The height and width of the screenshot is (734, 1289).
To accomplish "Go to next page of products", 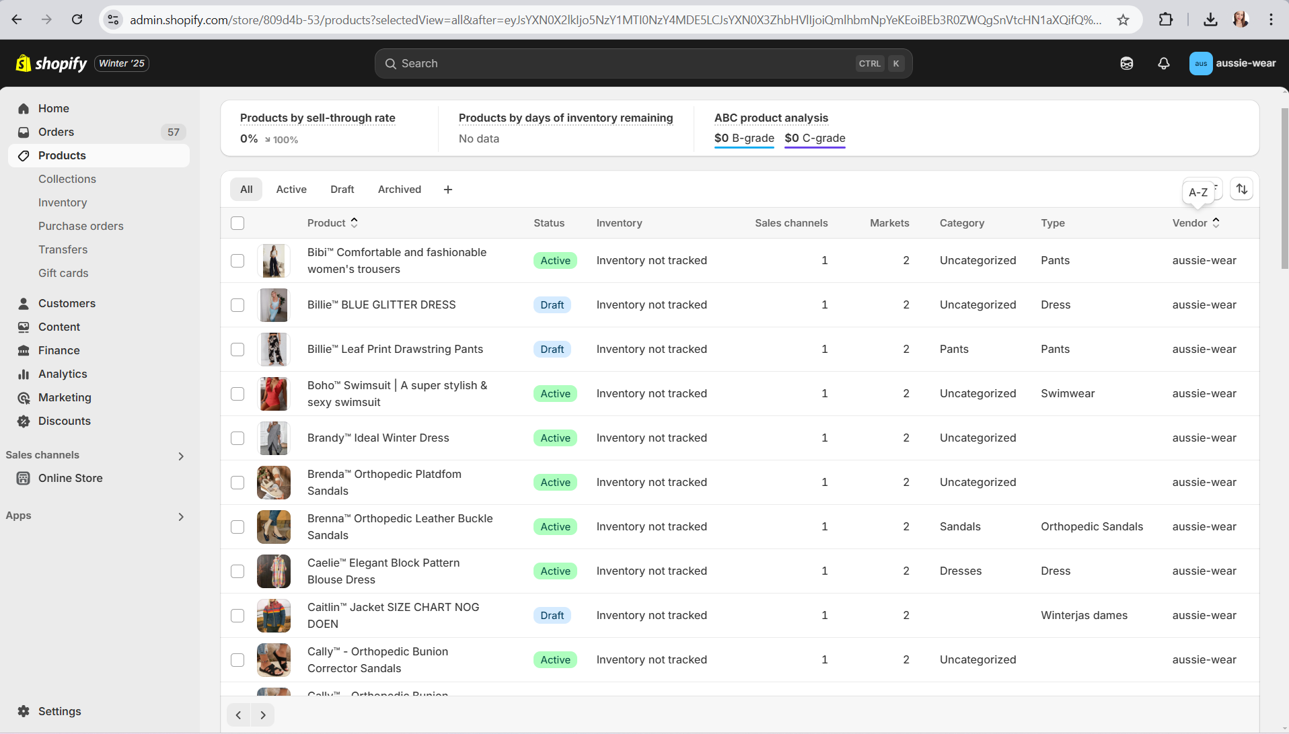I will (x=263, y=715).
